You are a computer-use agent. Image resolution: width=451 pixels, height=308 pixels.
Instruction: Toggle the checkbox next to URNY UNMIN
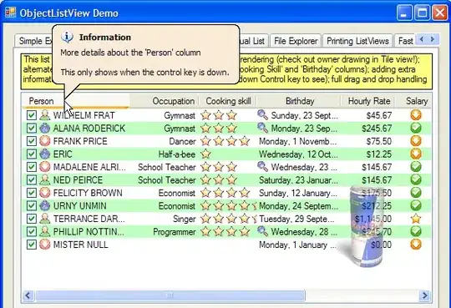pyautogui.click(x=32, y=205)
